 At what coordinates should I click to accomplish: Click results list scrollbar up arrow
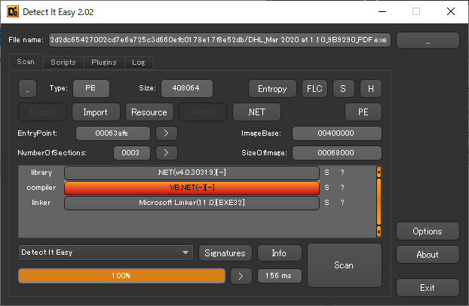379,172
